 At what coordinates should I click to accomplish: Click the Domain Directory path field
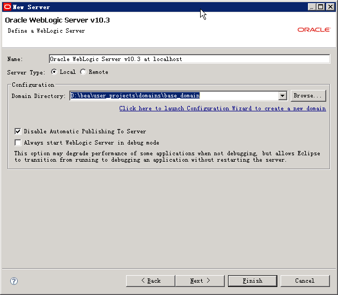click(x=174, y=95)
